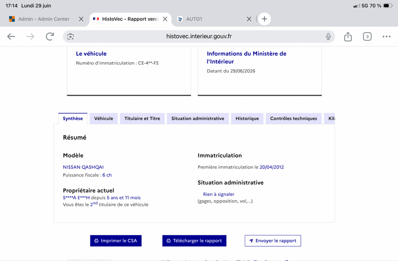Activate microphone voice search icon
Viewport: 398px width, 261px height.
pos(328,36)
